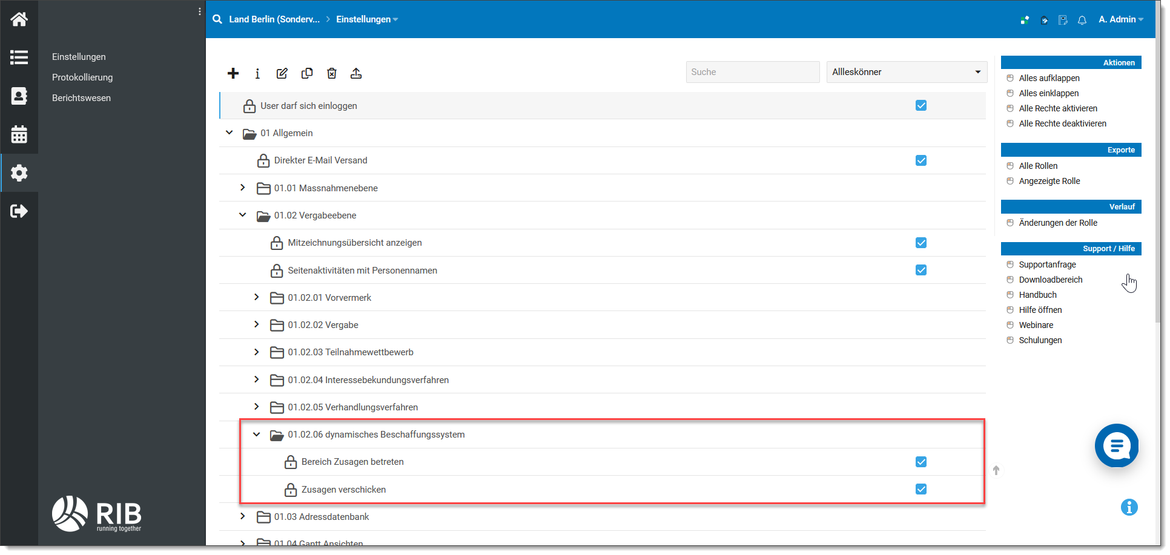
Task: Open 'Webinare' link
Action: pos(1036,325)
